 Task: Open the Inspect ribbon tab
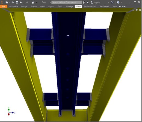[x=51, y=7]
